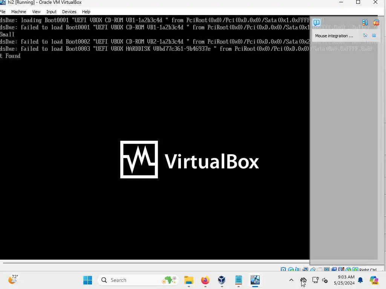Open Notepad from the taskbar

click(x=238, y=280)
